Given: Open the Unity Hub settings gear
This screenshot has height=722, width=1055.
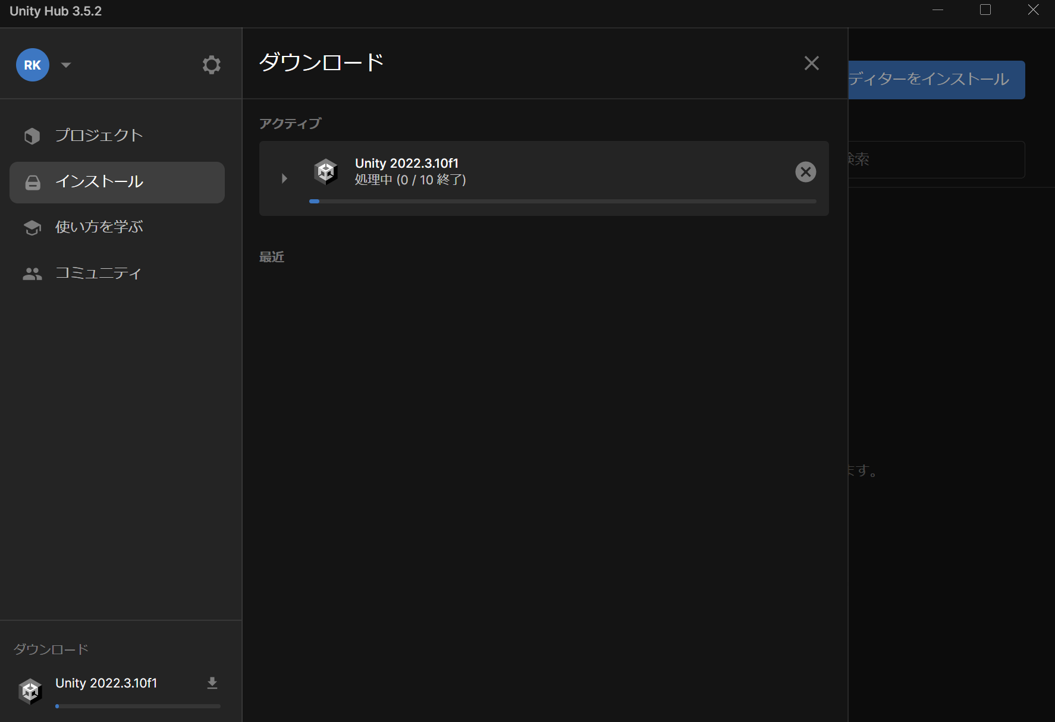Looking at the screenshot, I should point(212,64).
